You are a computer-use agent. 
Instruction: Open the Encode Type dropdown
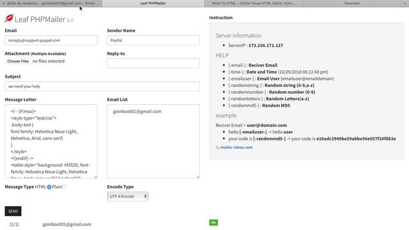tap(128, 196)
